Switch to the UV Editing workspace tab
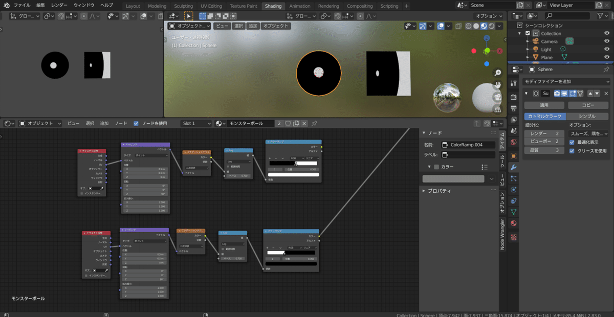This screenshot has height=317, width=614. [x=211, y=6]
